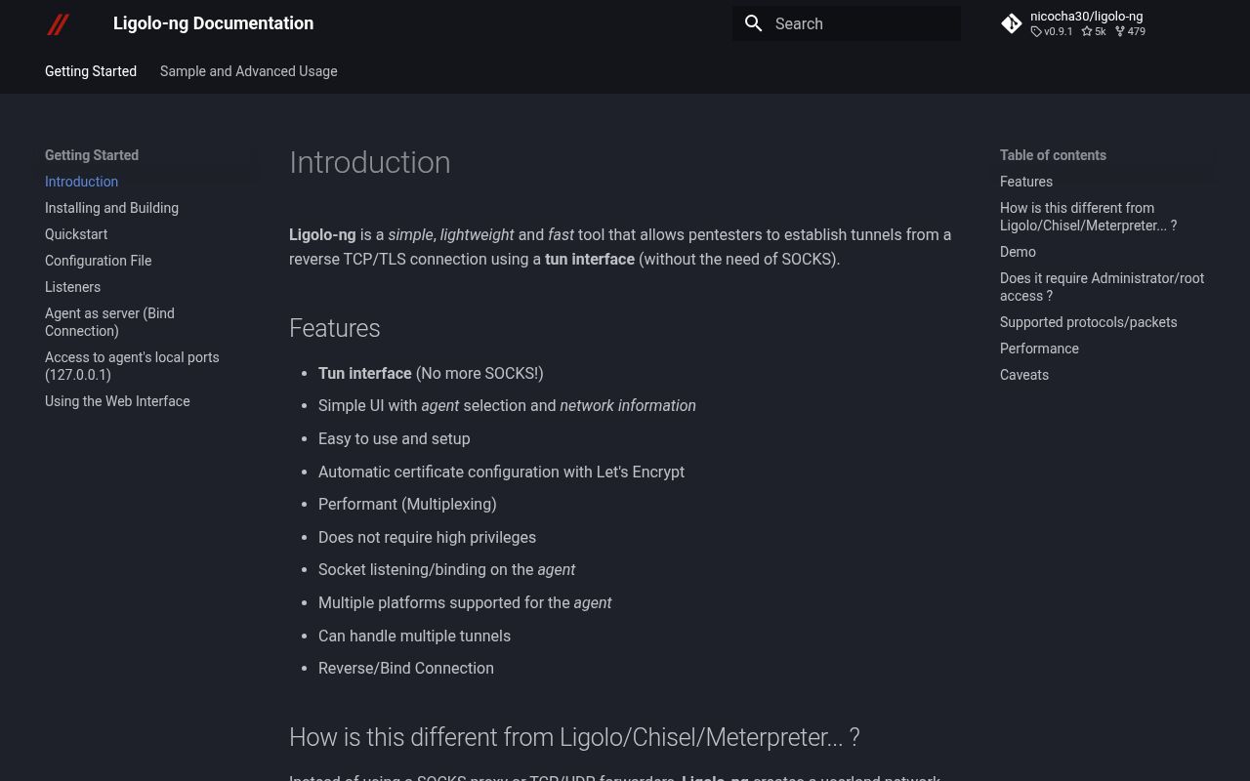Screen dimensions: 1250x781
Task: Click 'Reverse/Bind Connection' bullet
Action: click(406, 668)
